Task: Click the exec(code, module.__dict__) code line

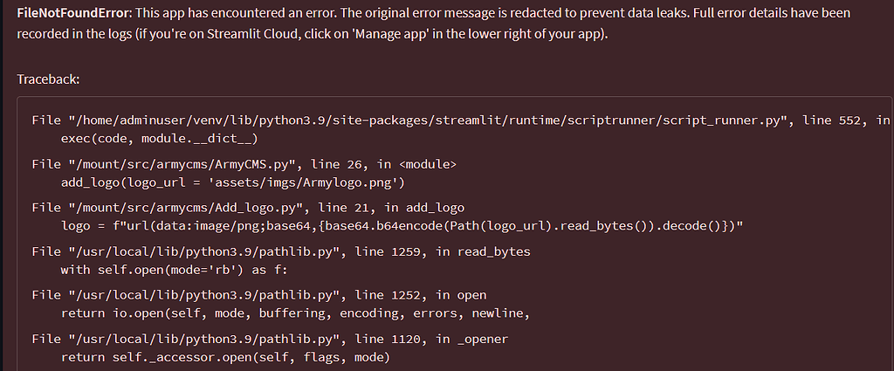Action: click(160, 138)
